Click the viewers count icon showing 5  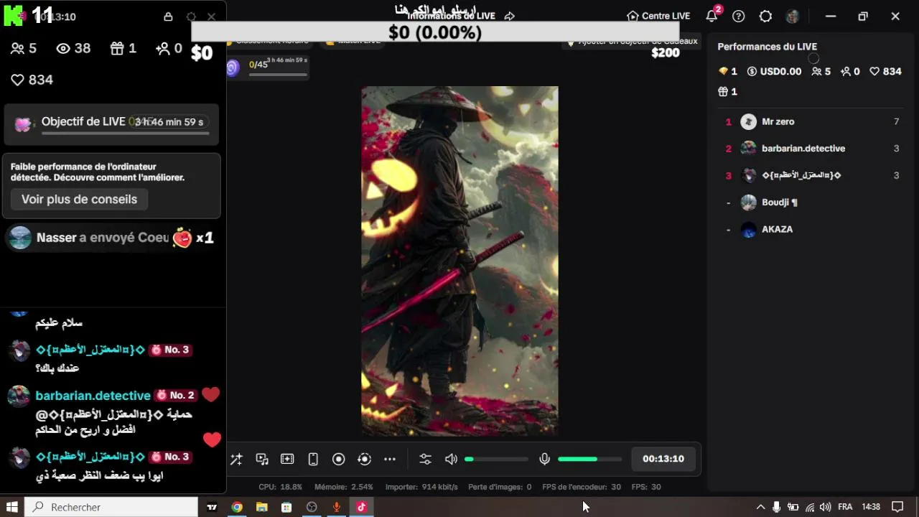coord(17,48)
